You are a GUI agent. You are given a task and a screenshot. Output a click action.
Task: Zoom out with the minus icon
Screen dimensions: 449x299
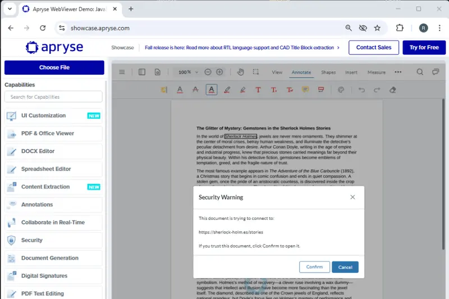click(x=208, y=72)
